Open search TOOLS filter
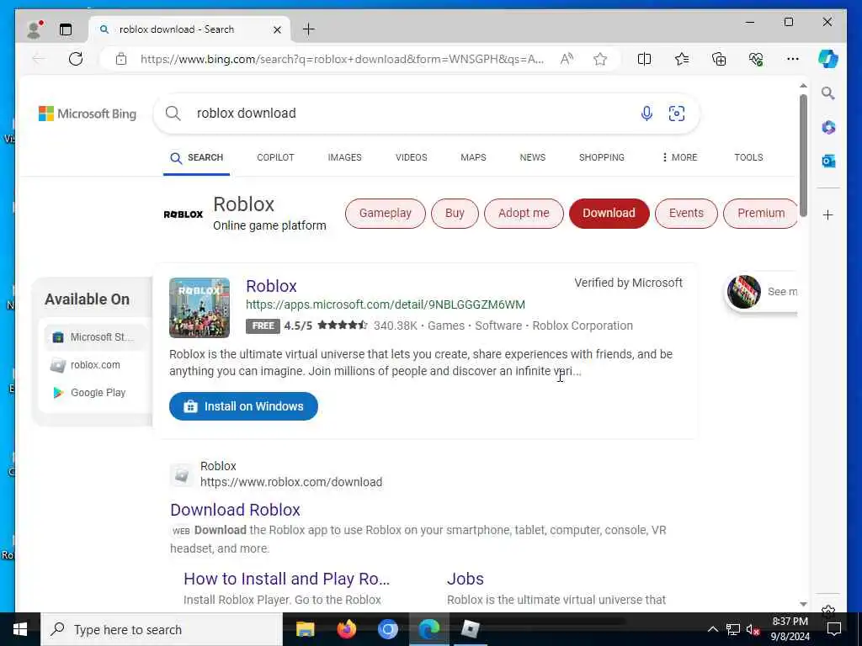This screenshot has height=646, width=862. point(748,157)
